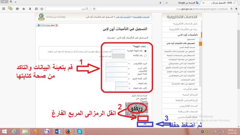240x135 pixels.
Task: Click the site identity globe icon
Action: [231, 9]
